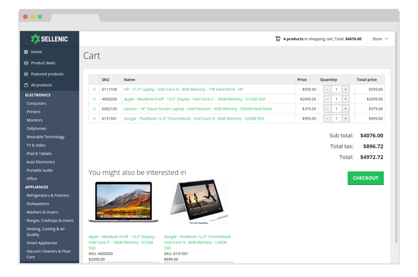The width and height of the screenshot is (418, 277).
Task: Open the Printers category
Action: pos(33,112)
